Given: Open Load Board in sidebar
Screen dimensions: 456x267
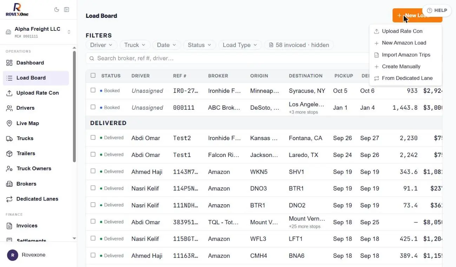Looking at the screenshot, I should click(x=36, y=78).
